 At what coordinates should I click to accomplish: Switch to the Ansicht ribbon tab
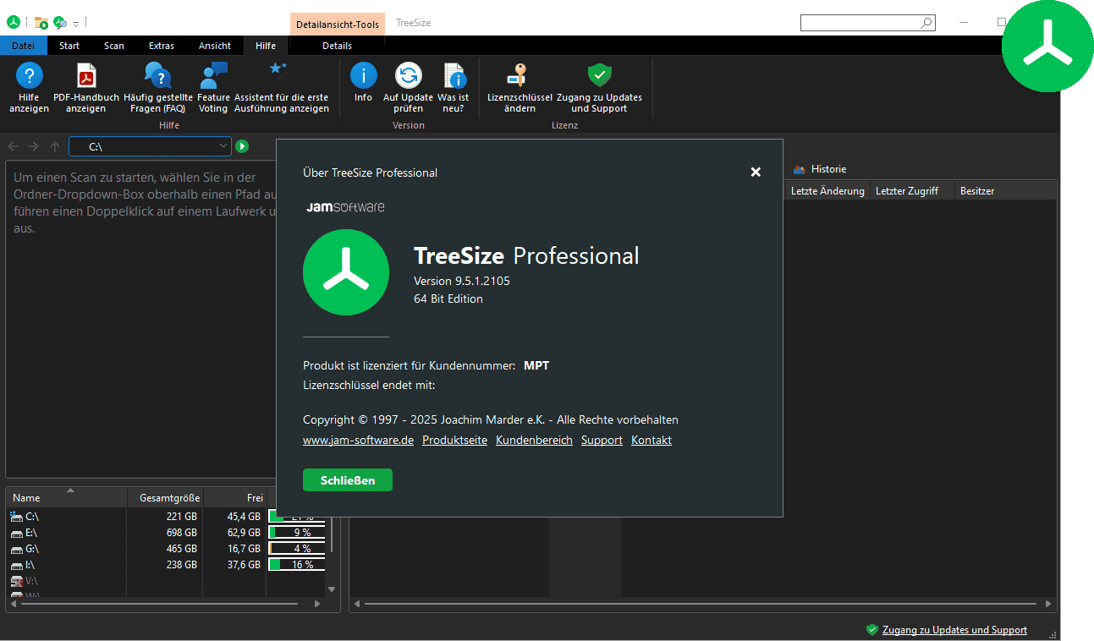click(215, 46)
